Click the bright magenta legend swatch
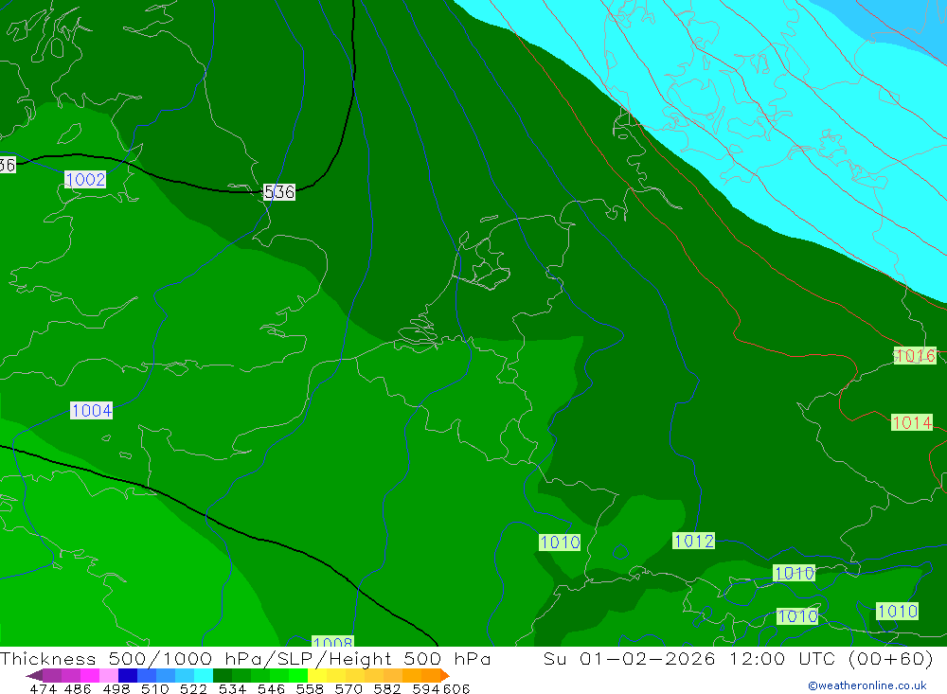The image size is (947, 694). [x=90, y=675]
